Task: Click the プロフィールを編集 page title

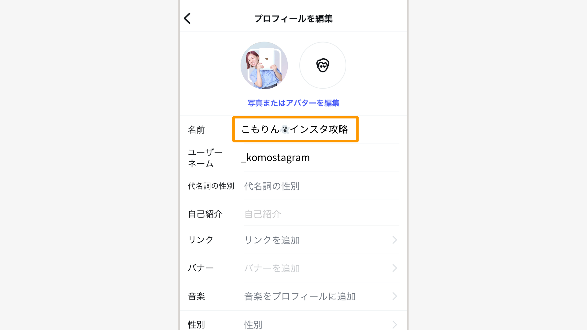Action: pos(293,19)
